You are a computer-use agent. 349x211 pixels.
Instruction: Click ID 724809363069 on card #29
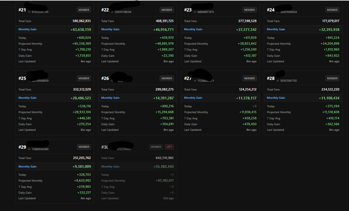coord(40,149)
